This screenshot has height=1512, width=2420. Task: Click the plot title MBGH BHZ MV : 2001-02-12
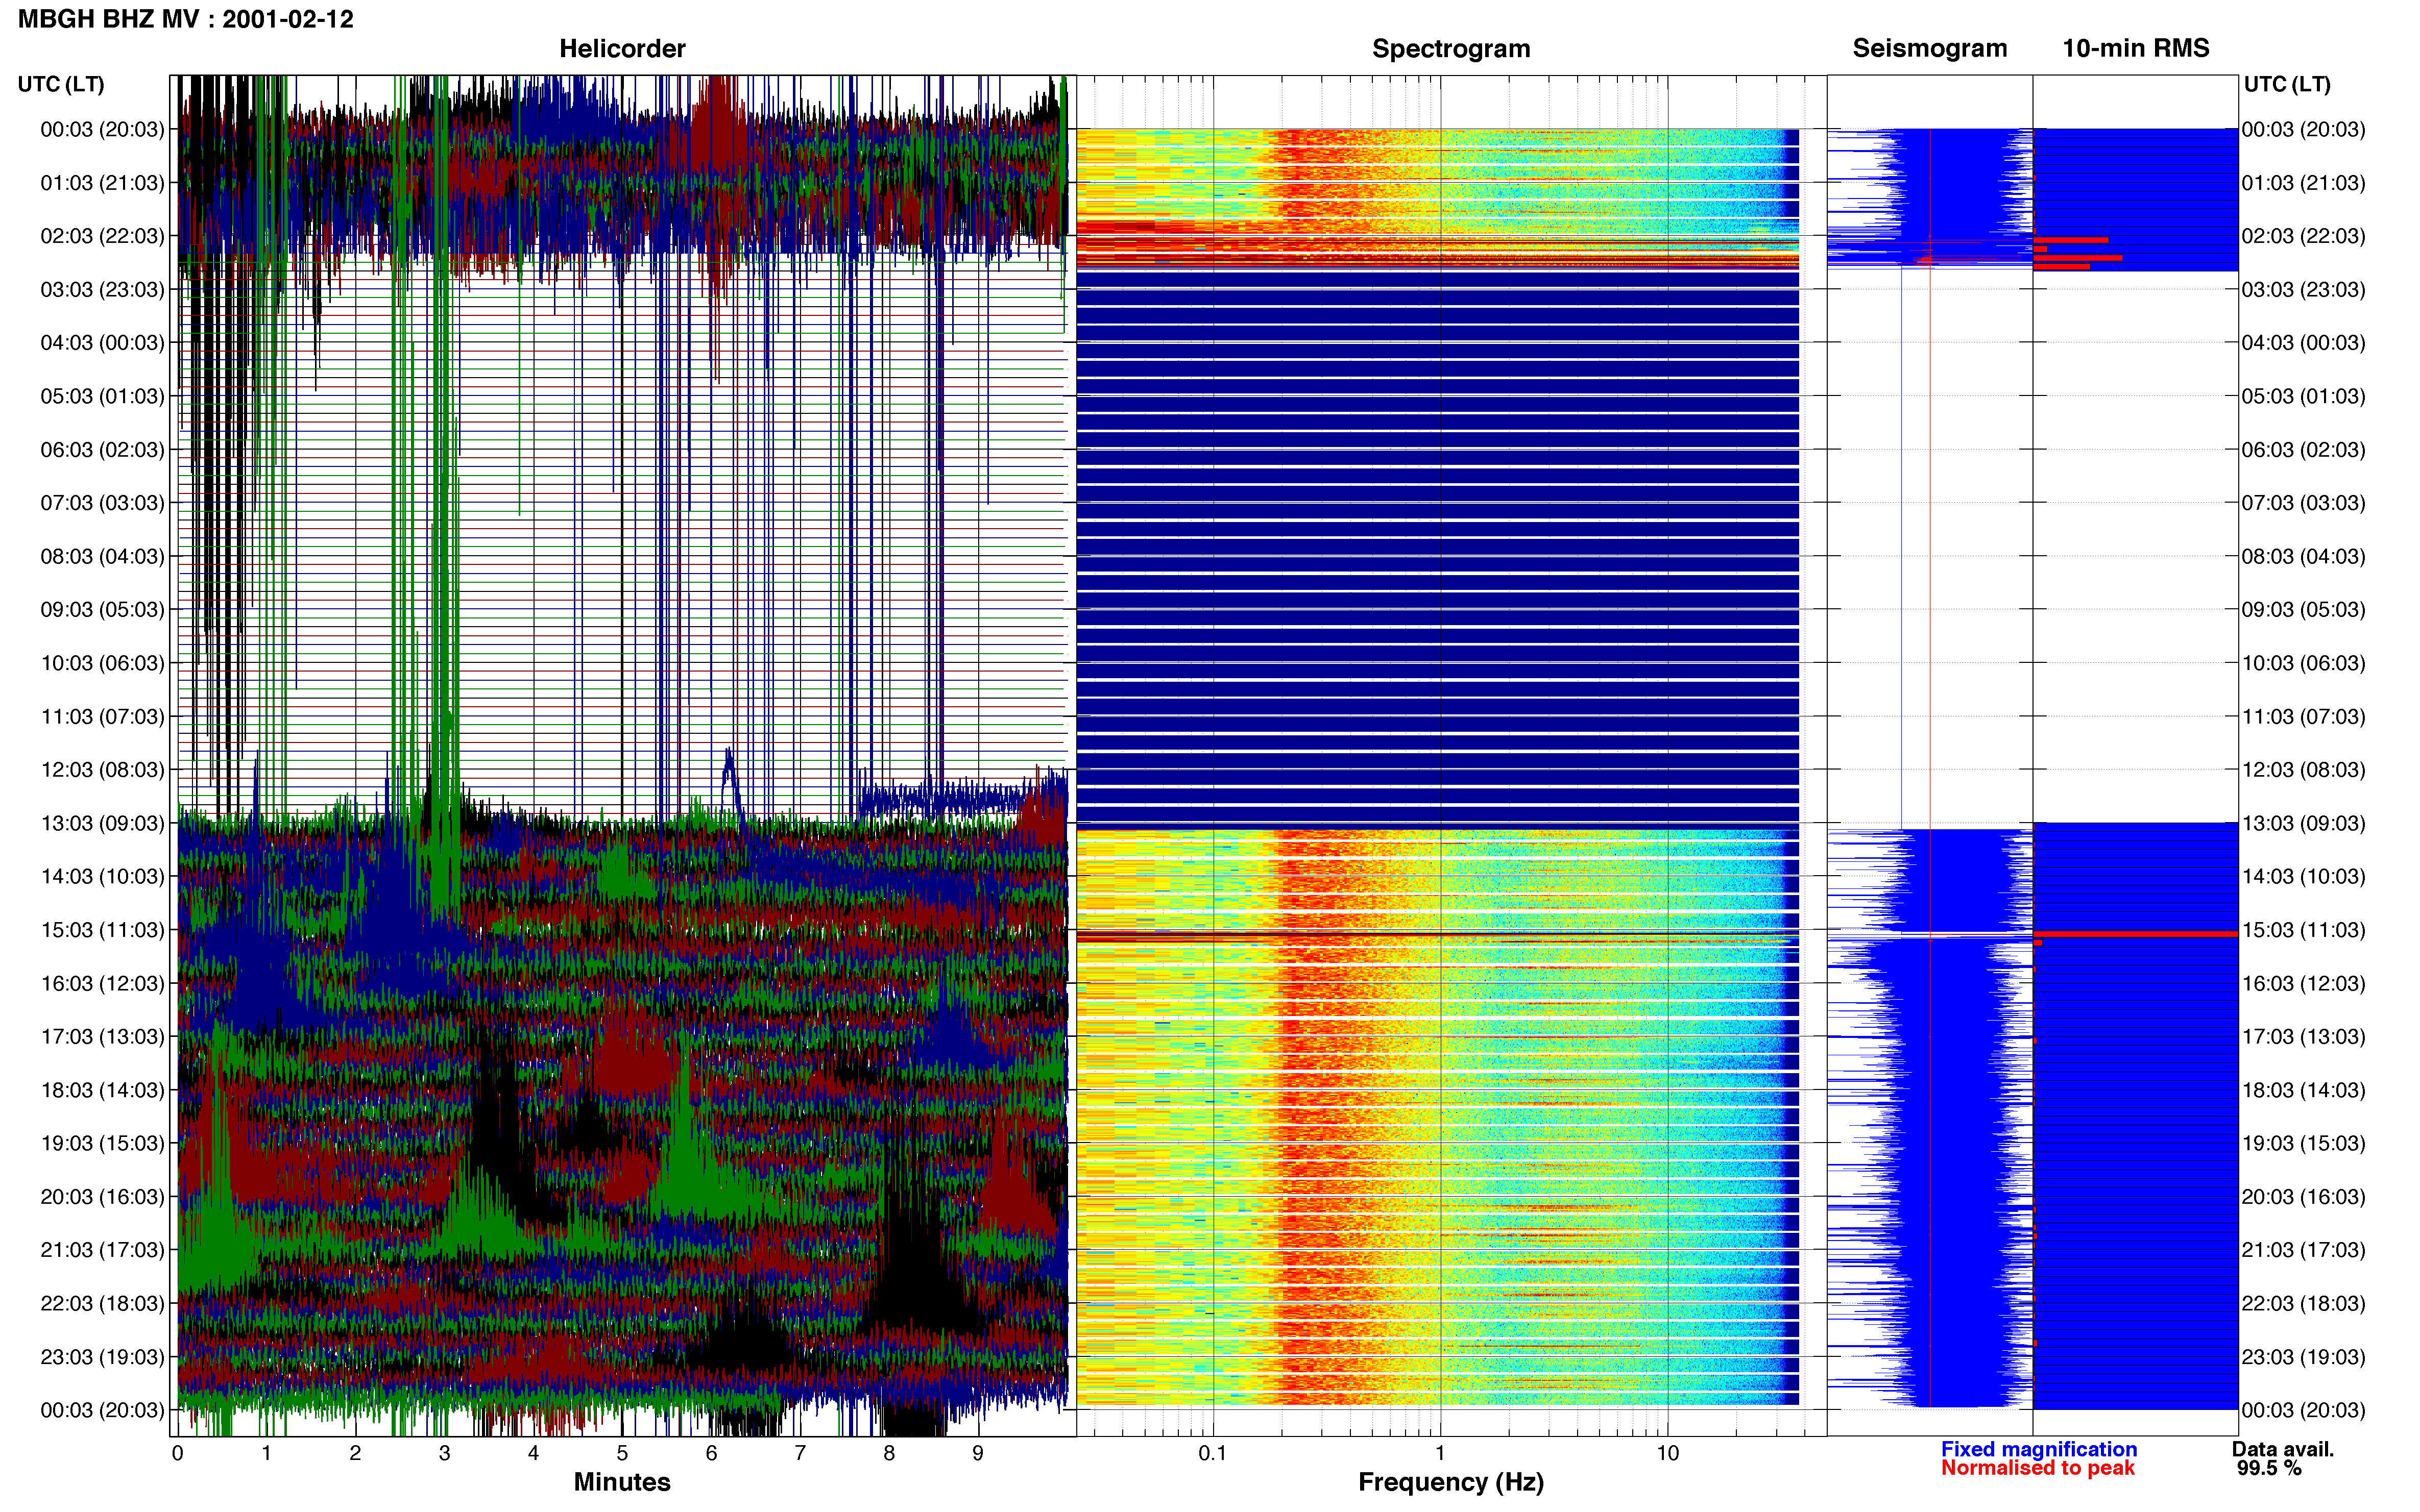(x=186, y=19)
